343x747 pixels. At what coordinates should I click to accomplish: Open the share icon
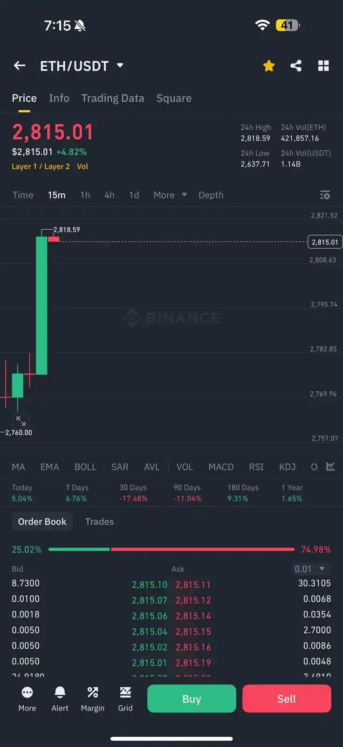[296, 66]
